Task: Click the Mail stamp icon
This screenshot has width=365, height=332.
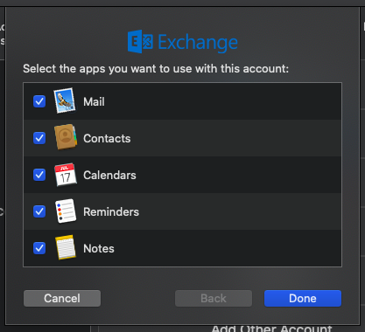Action: point(65,100)
